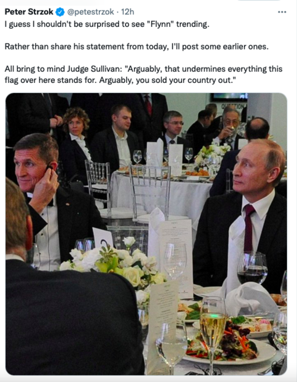
Task: Click the tall printed menu card on table
Action: click(x=177, y=257)
